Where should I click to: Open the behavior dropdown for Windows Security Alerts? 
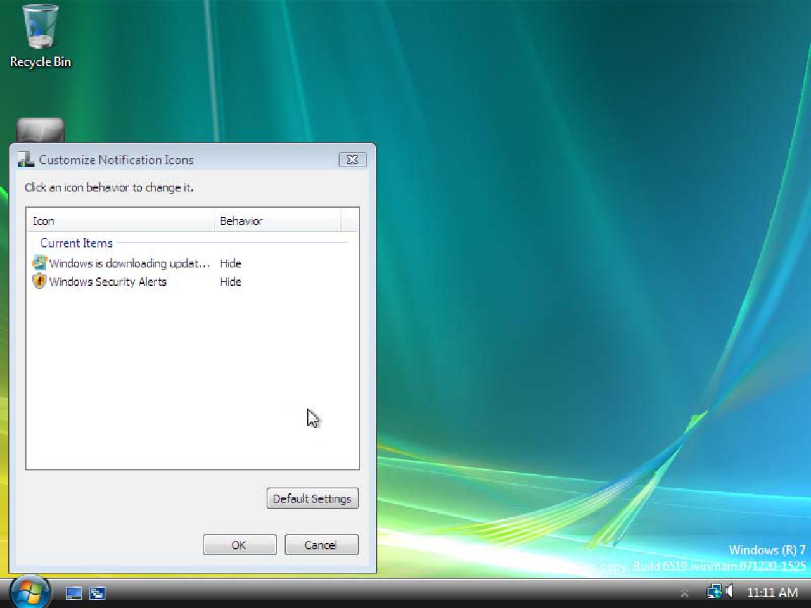(x=231, y=281)
